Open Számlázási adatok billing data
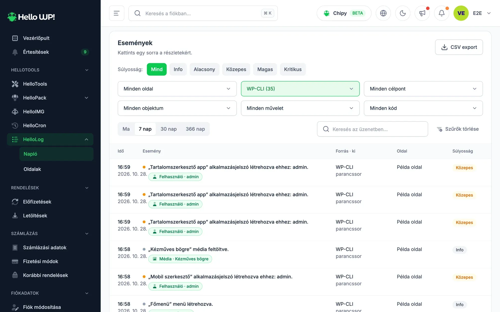This screenshot has height=312, width=500. tap(50, 248)
